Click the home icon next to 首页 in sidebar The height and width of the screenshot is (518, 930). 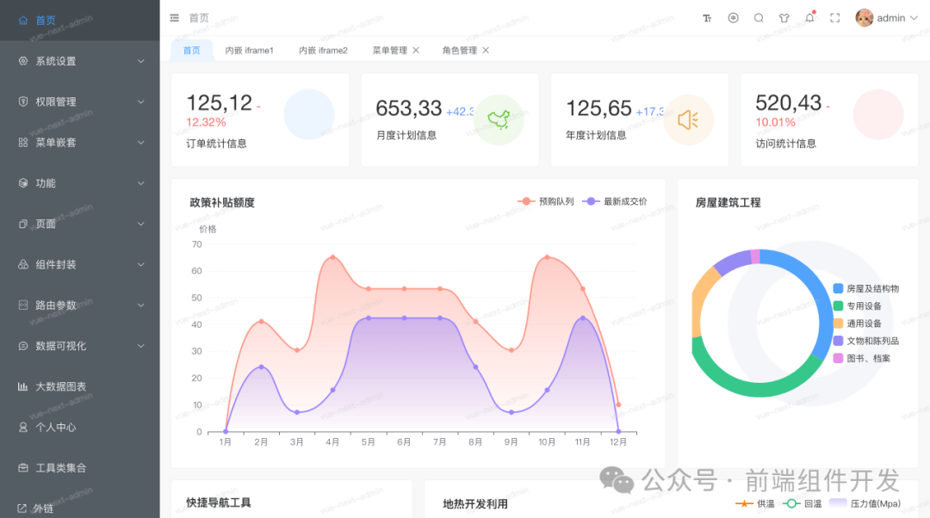point(23,20)
